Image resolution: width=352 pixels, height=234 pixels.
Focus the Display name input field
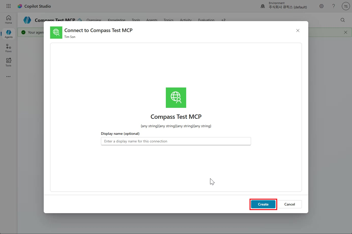click(x=176, y=141)
